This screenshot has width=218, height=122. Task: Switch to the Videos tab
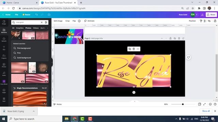pos(36,28)
